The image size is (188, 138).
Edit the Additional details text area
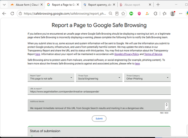pos(99,105)
